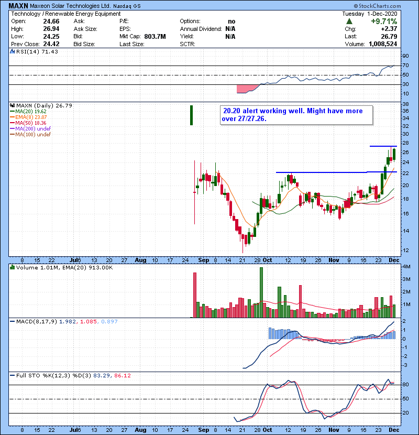This screenshot has width=419, height=435.
Task: Click the MACD histogram value 0.897
Action: [109, 322]
